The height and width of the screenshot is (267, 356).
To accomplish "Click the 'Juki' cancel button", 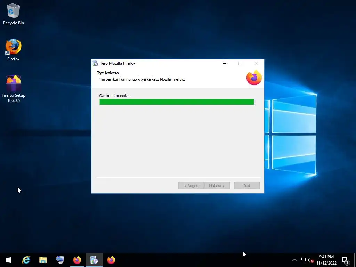I will [247, 186].
